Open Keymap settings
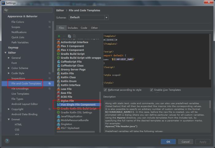 tap(13, 47)
